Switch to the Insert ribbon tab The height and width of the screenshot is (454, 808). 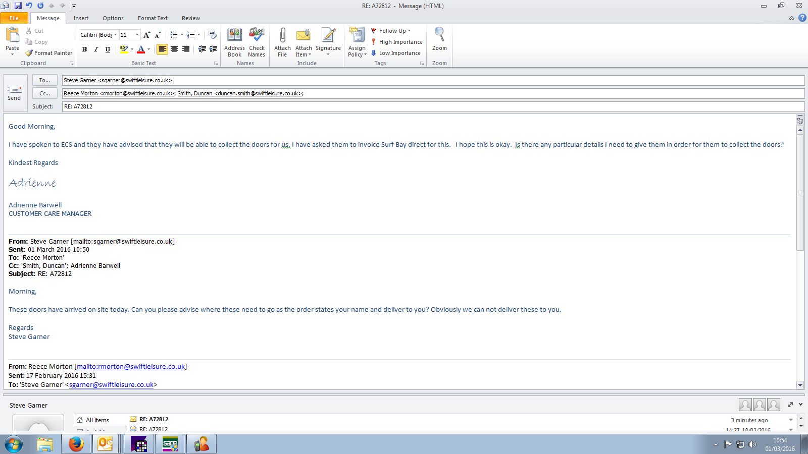point(81,18)
